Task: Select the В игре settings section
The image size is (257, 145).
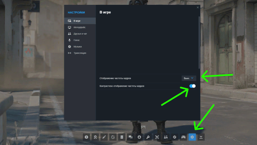Action: coord(80,21)
